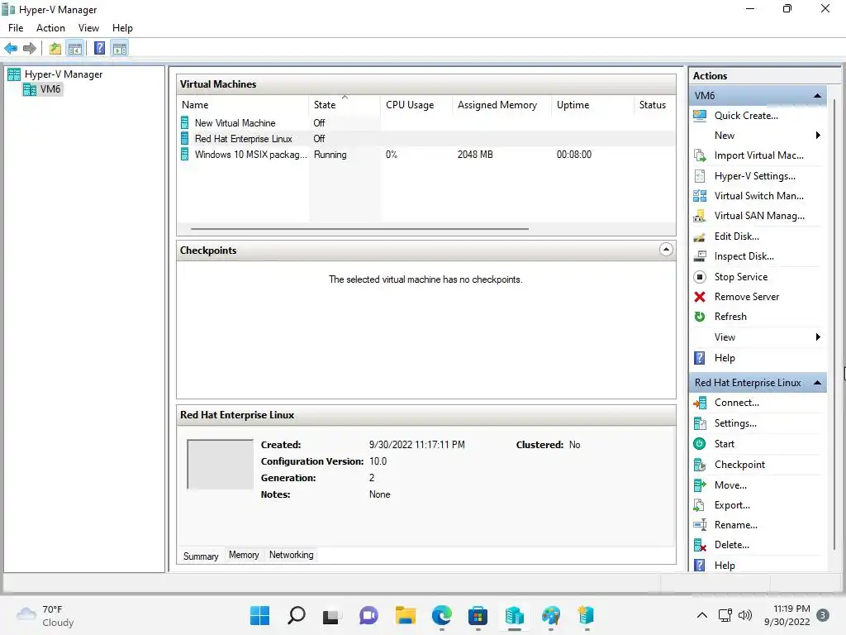846x635 pixels.
Task: Open Windows Start menu
Action: coord(259,615)
